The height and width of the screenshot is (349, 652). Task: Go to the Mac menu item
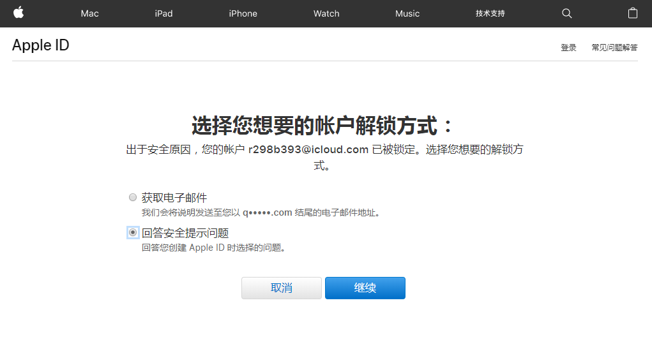tap(89, 13)
